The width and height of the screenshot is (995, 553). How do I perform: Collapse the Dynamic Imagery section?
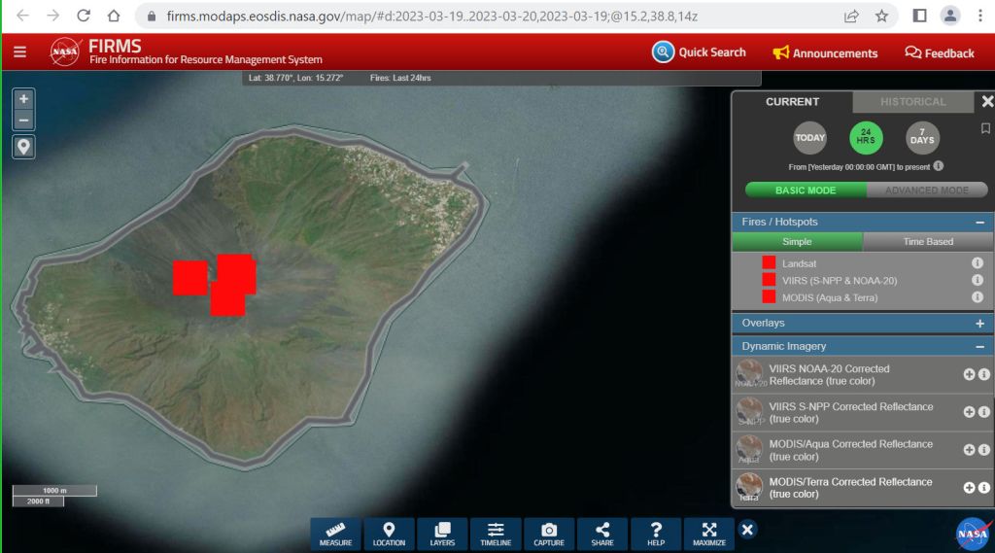point(979,347)
